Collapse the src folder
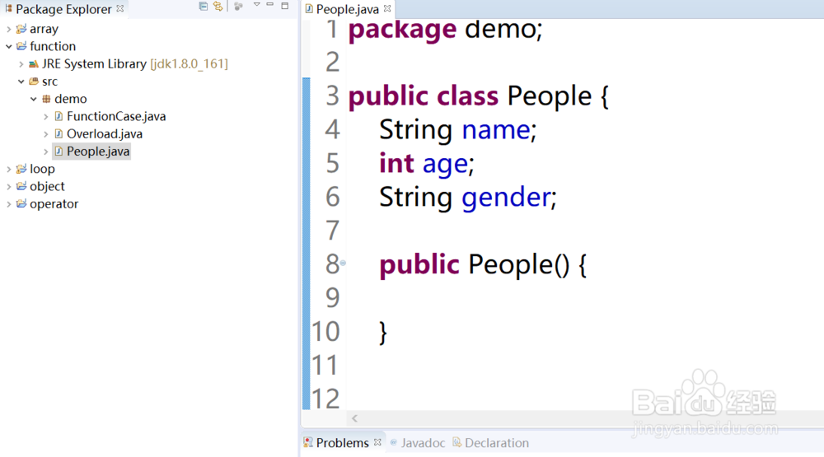Screen dimensions: 824x457 (21, 82)
